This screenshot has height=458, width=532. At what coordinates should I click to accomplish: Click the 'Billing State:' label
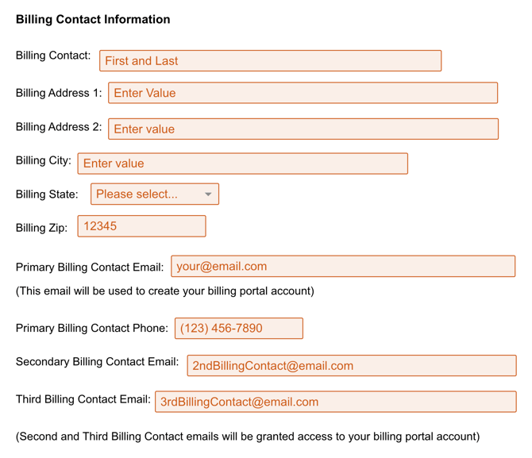[47, 194]
